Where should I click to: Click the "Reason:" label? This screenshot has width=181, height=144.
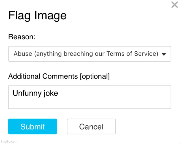[x=22, y=37]
